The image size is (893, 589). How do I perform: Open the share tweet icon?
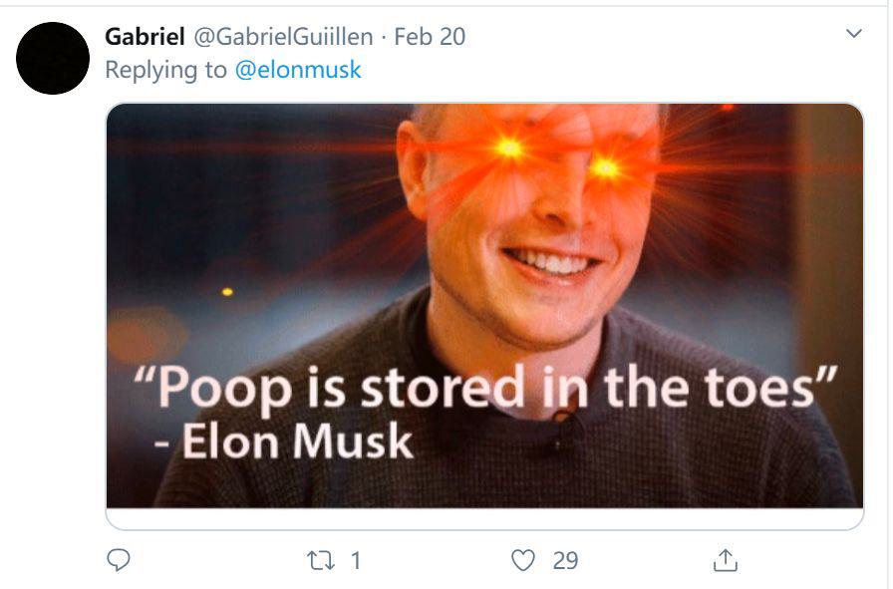pos(725,561)
